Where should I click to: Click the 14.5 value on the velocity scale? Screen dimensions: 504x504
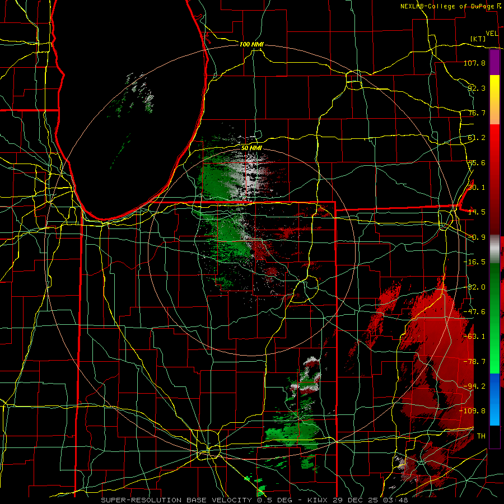[477, 212]
